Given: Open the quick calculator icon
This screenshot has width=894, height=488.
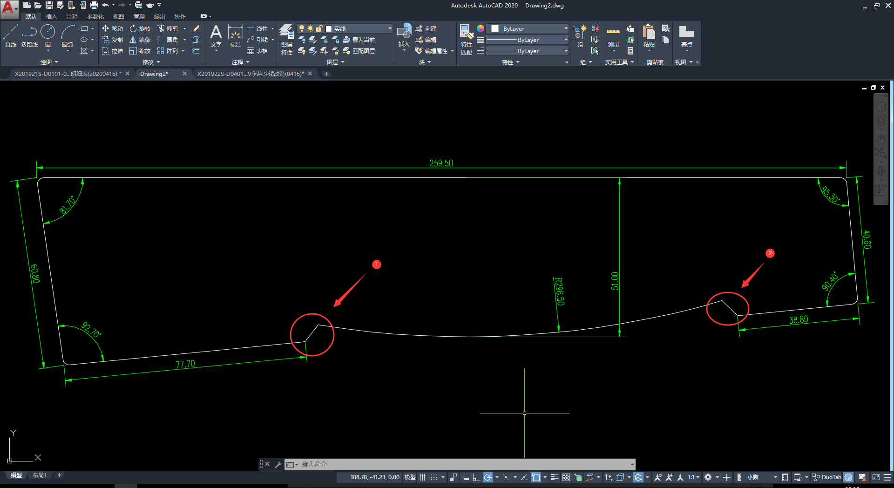Looking at the screenshot, I should click(630, 51).
